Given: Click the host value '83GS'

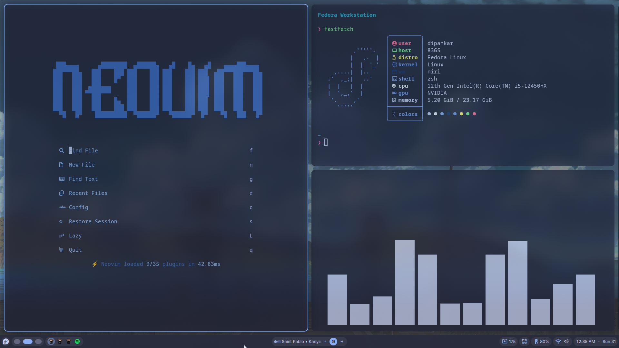Looking at the screenshot, I should [434, 50].
